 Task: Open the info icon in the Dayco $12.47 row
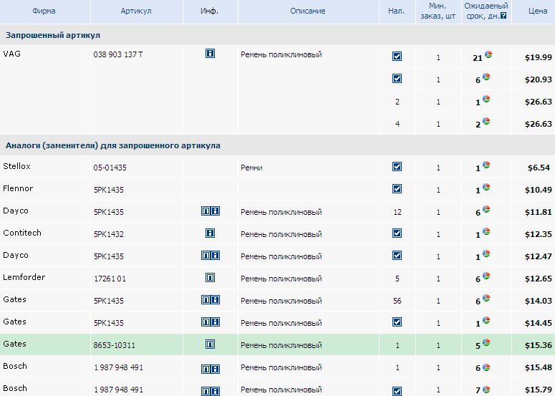click(x=216, y=255)
